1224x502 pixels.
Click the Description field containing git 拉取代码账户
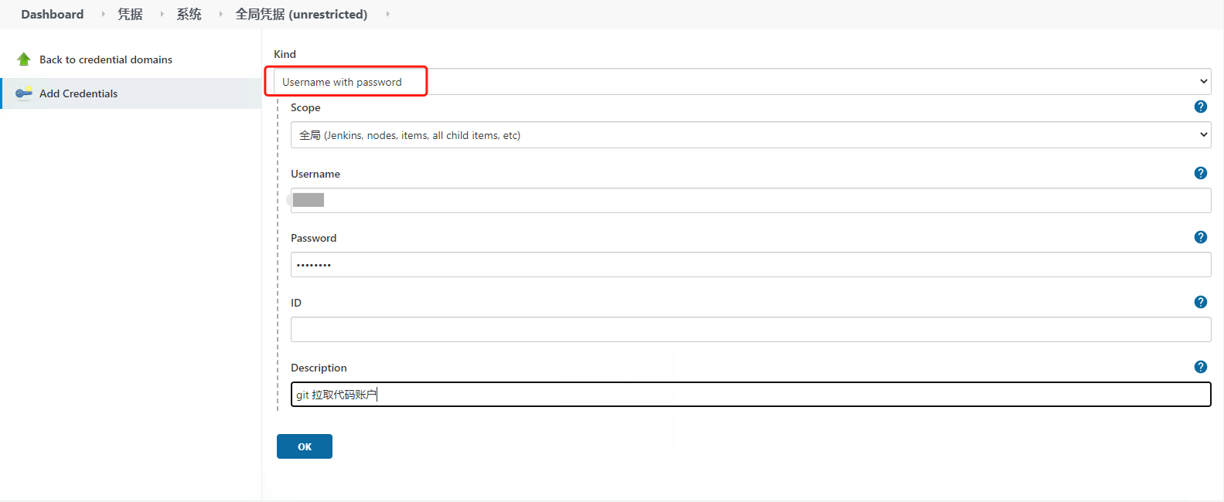pos(751,394)
